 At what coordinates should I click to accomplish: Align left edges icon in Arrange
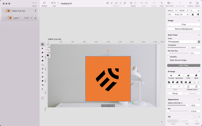(x=169, y=82)
